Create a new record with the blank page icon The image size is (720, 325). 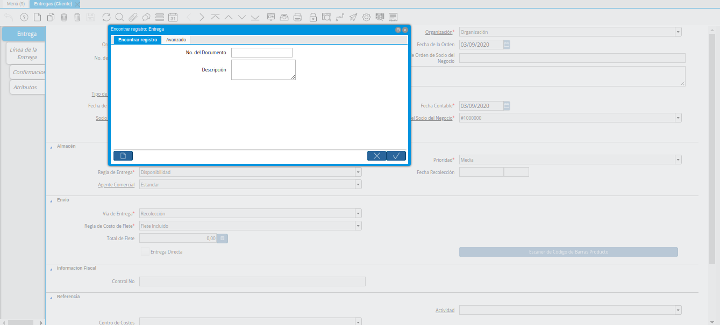[x=37, y=17]
